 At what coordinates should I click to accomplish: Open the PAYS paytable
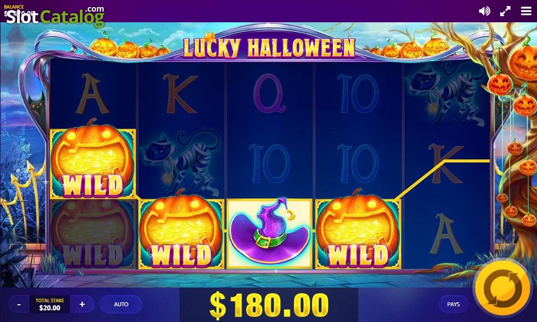453,304
